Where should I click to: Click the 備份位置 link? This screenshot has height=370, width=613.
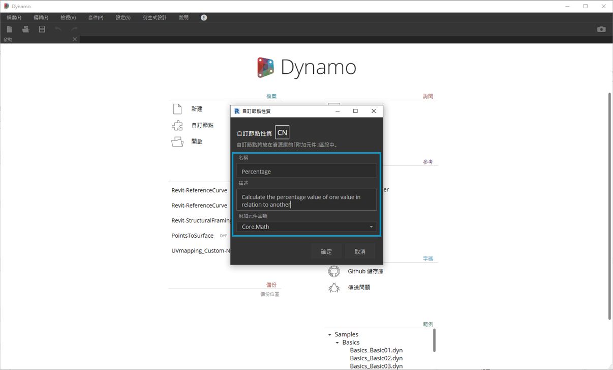pos(269,294)
